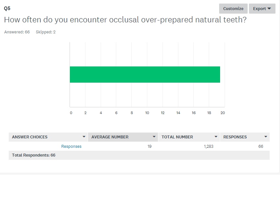Select the Average Number column header
The width and height of the screenshot is (280, 199).
pos(110,137)
